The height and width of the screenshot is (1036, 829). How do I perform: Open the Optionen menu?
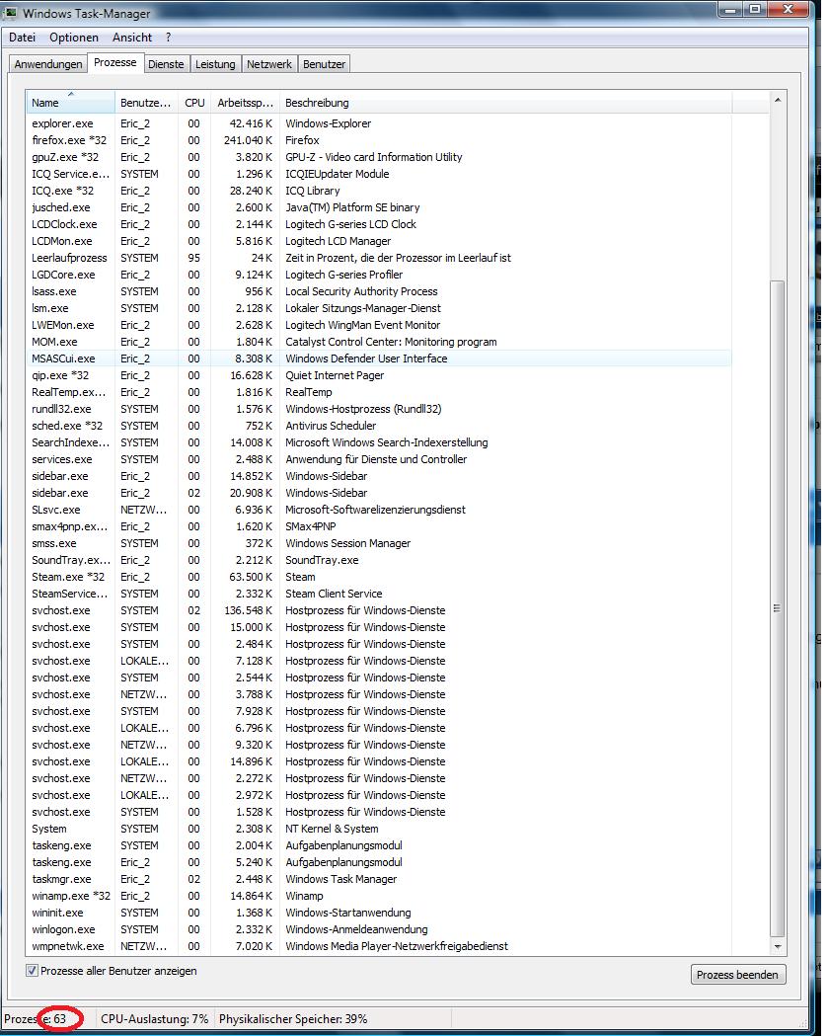click(x=74, y=38)
